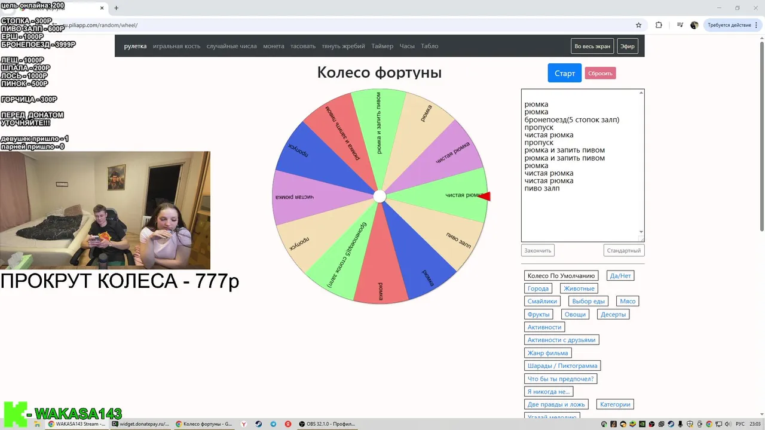
Task: Select the 'Десерты' preset
Action: [x=613, y=314]
